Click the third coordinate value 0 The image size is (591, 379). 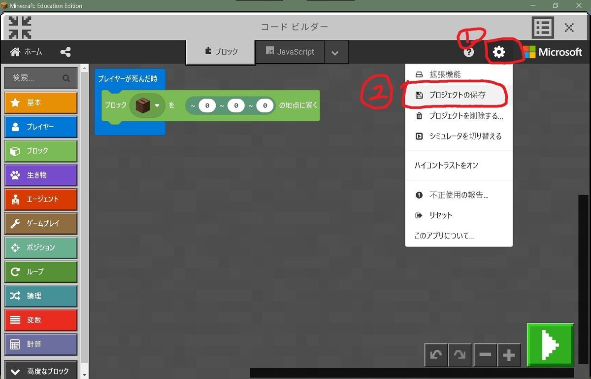tap(265, 105)
